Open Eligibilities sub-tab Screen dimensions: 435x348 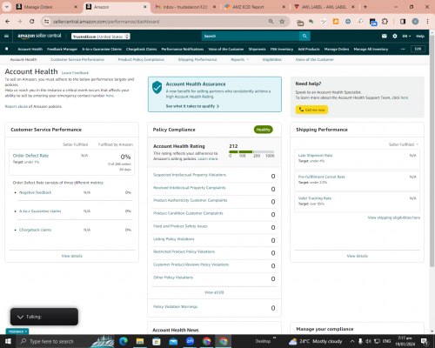[x=272, y=59]
